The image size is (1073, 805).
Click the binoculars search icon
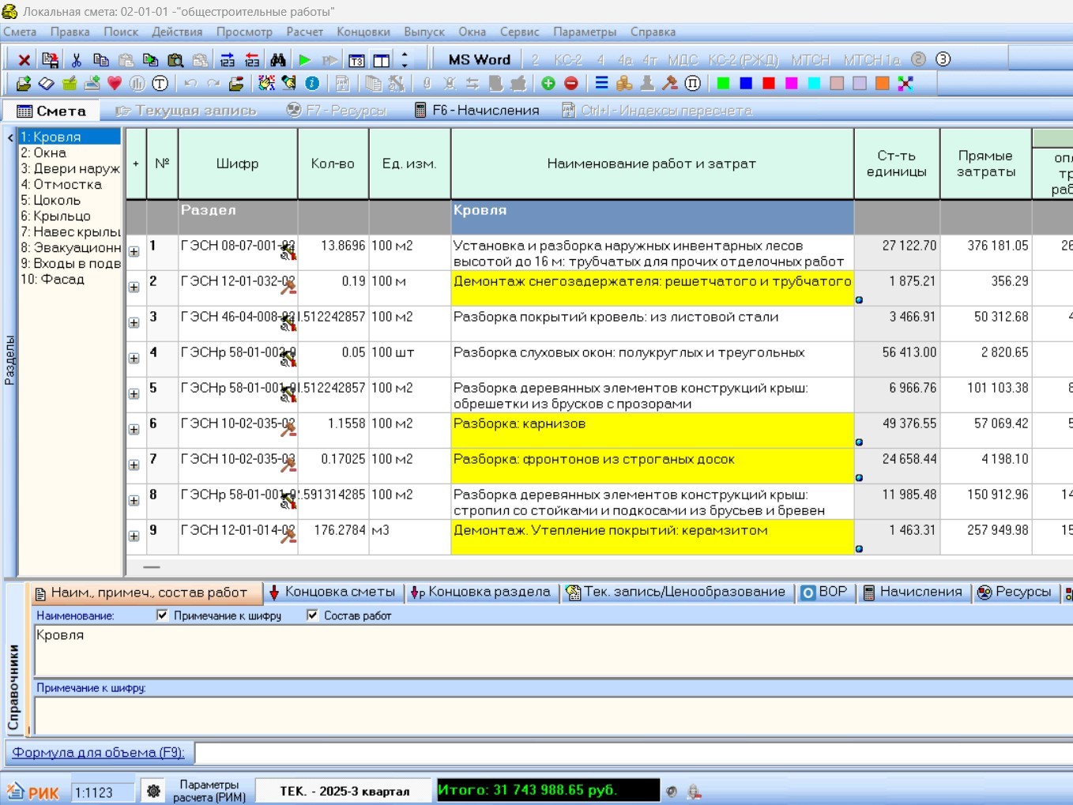(278, 60)
